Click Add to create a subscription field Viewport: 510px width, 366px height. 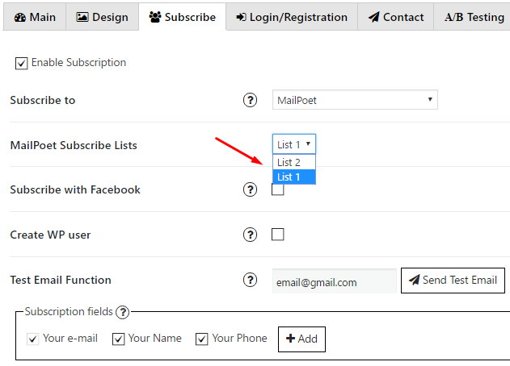coord(301,339)
